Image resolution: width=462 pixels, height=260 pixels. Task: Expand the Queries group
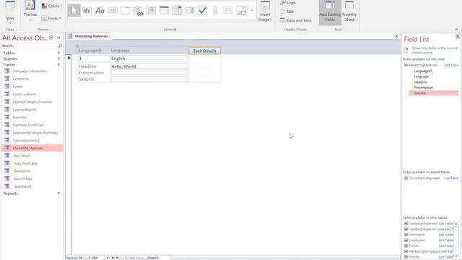(x=32, y=58)
